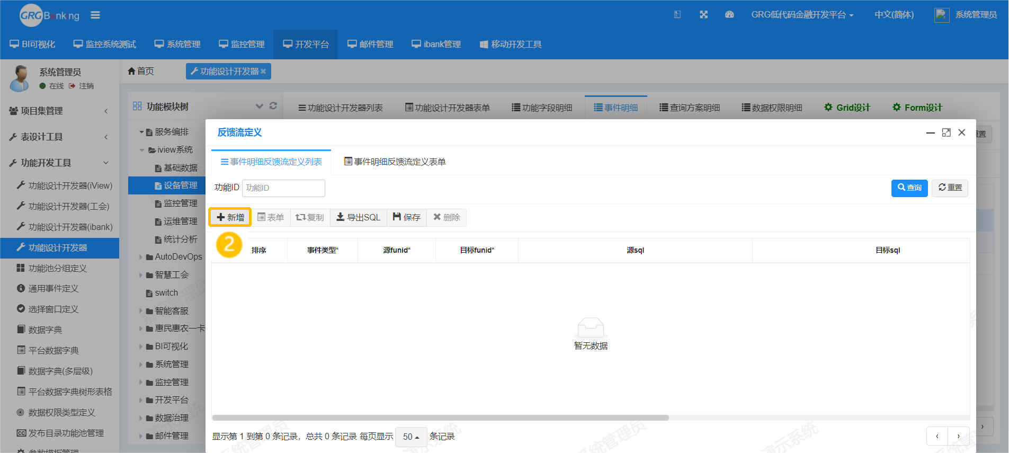Screen dimensions: 1009x453
Task: Open the 系统管理员 user menu in header
Action: pos(966,15)
